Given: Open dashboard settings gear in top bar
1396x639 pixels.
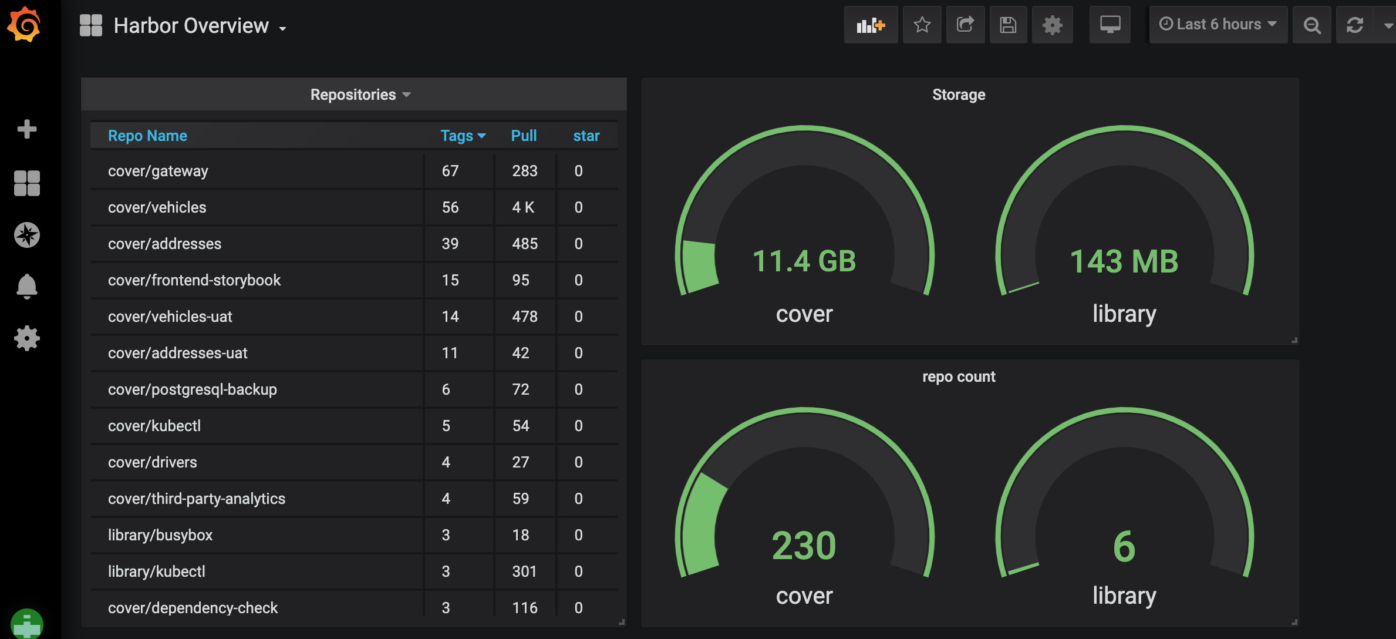Looking at the screenshot, I should pyautogui.click(x=1052, y=25).
